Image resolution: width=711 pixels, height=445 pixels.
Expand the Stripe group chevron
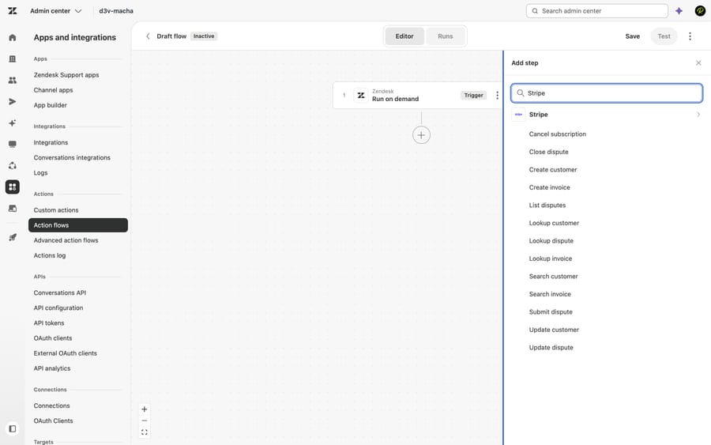698,115
